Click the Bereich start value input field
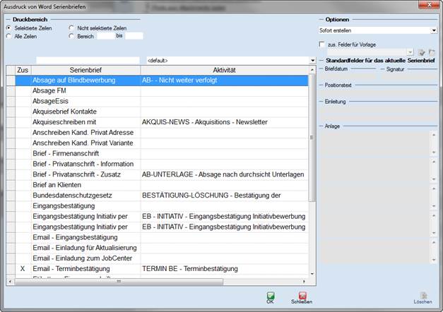 click(x=105, y=36)
